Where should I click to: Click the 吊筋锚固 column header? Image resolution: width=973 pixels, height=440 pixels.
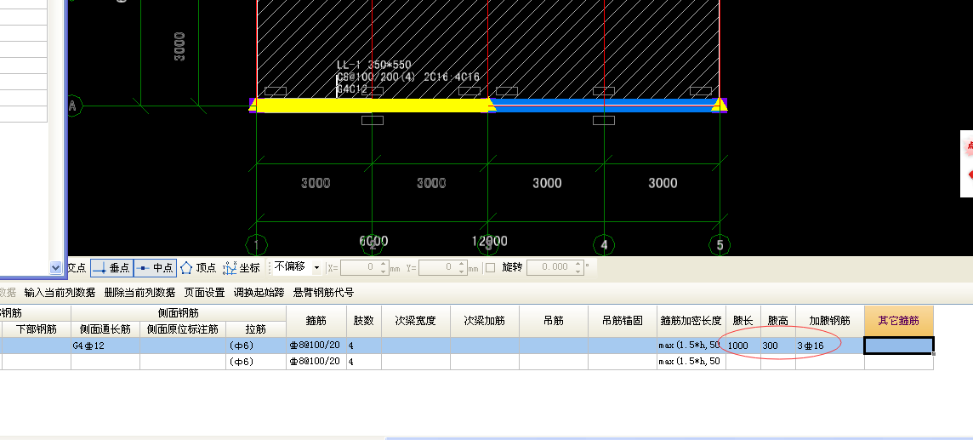tap(622, 321)
